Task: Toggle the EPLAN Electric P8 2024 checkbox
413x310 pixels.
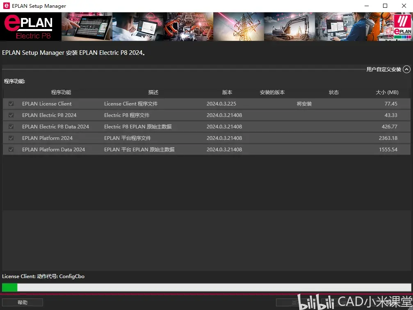Action: tap(11, 115)
